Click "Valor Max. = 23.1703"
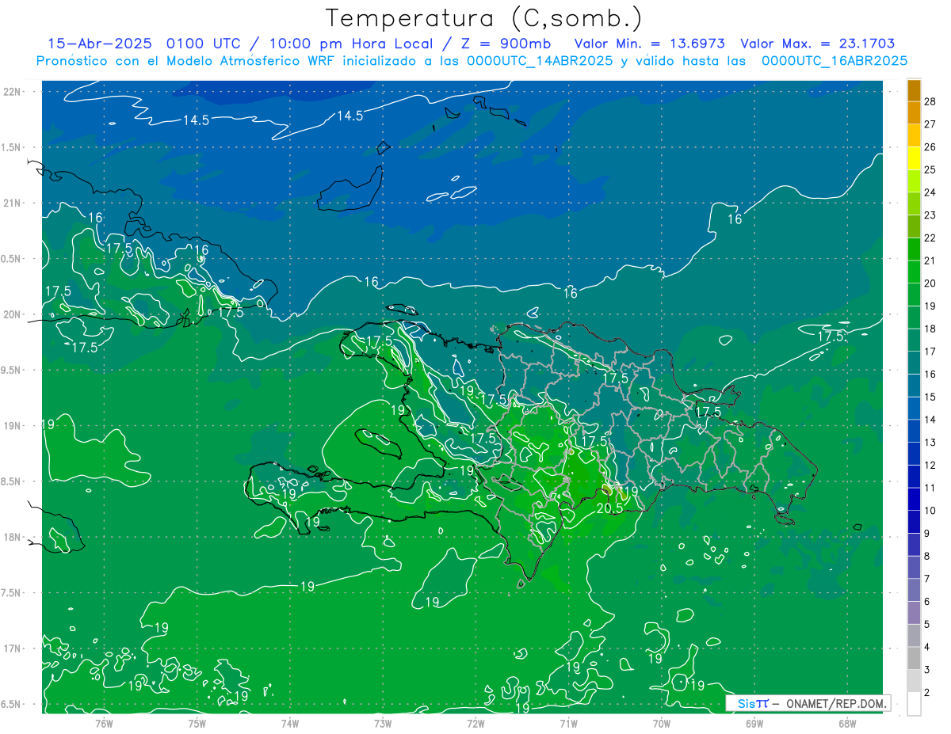 click(x=818, y=44)
